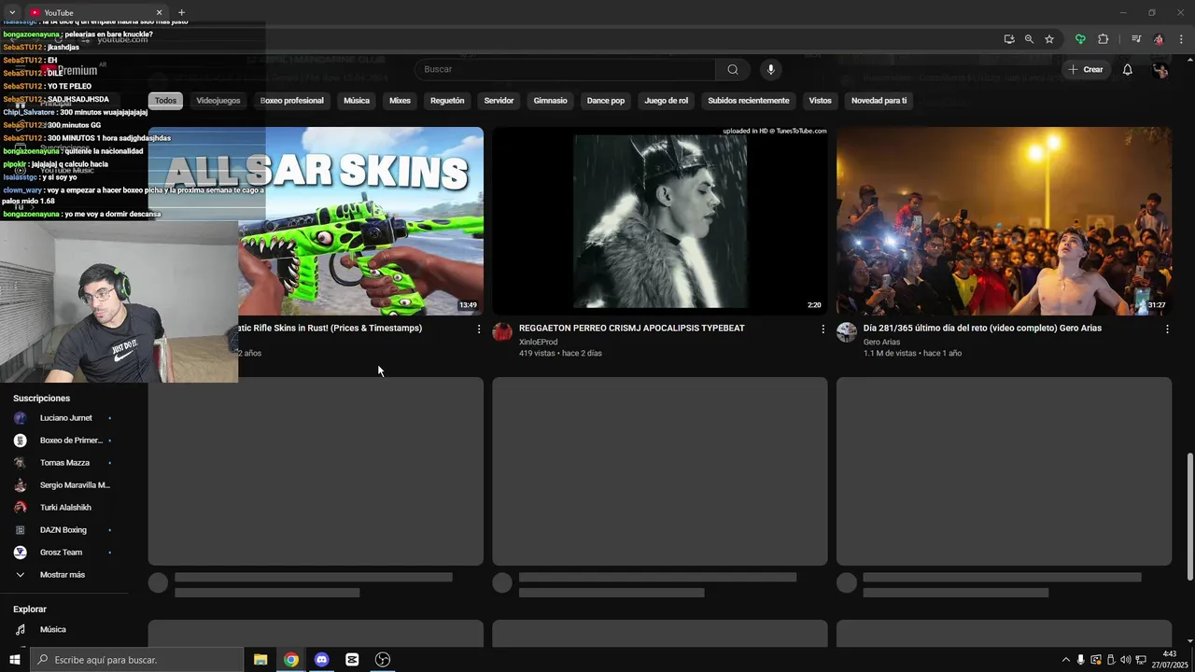This screenshot has height=672, width=1195.
Task: Click the zoom magnifier in address bar
Action: (x=1029, y=39)
